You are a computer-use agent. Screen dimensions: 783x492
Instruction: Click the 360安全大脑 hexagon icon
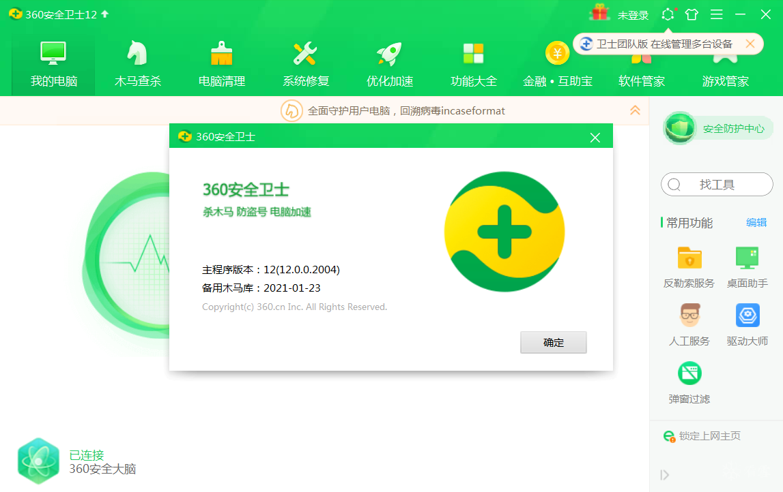coord(38,461)
